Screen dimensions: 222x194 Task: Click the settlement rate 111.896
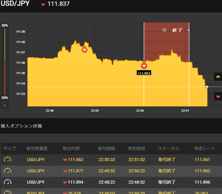203,182
